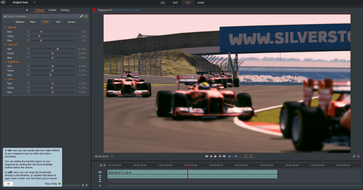363x190 pixels.
Task: Click the Gamma Green slider handle
Action: point(39,36)
